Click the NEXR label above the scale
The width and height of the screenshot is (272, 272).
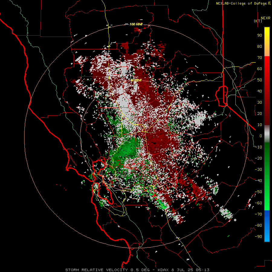(265, 18)
